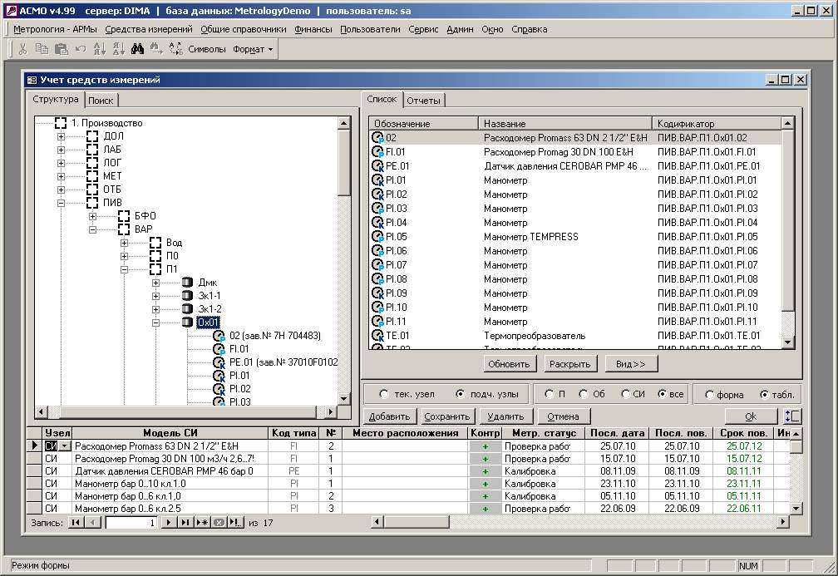This screenshot has width=838, height=576.
Task: Collapse the ВАР tree branch
Action: pyautogui.click(x=93, y=229)
